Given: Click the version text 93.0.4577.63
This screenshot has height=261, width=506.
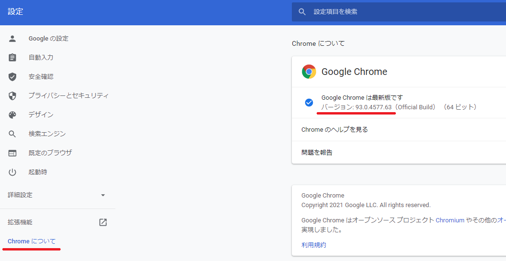Looking at the screenshot, I should click(373, 107).
